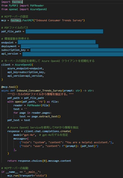Click the 'import fastmcp' line
Viewport: 123px width, 178px height.
[x=12, y=2]
